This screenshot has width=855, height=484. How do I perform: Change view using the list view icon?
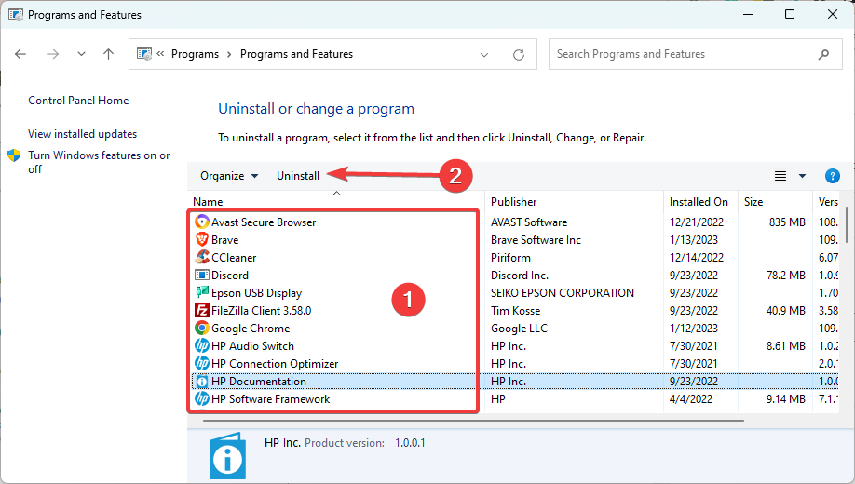pyautogui.click(x=780, y=176)
